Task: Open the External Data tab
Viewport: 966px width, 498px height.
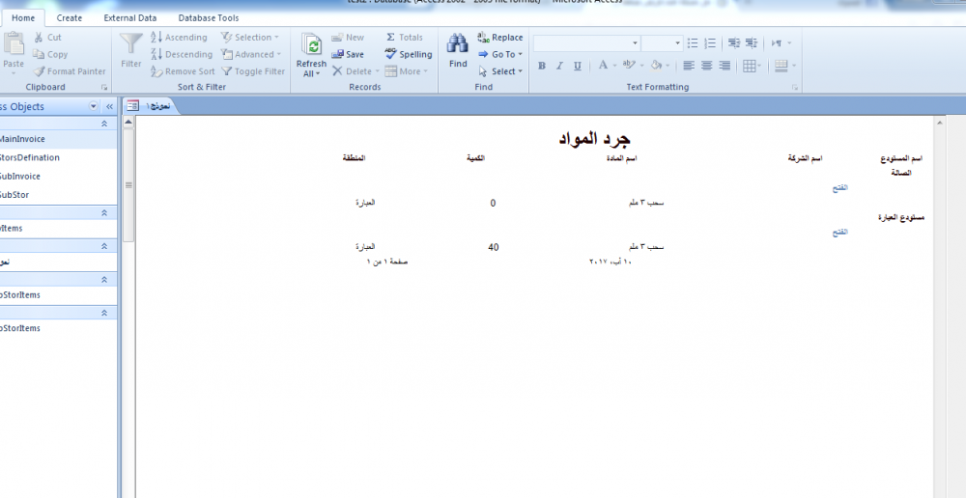Action: point(130,17)
